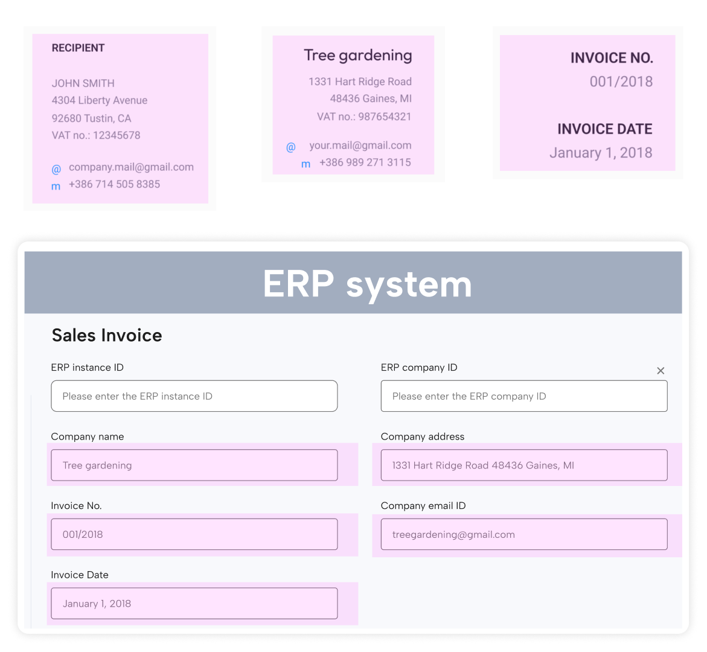Screen dimensions: 707x652
Task: Click the recipient mobile 'm' icon
Action: 56,187
